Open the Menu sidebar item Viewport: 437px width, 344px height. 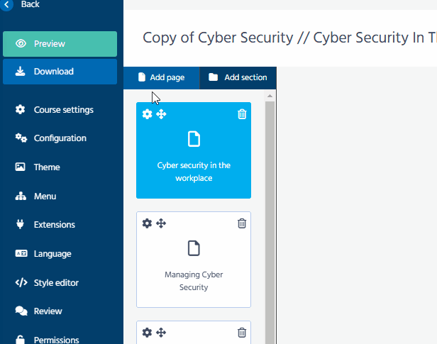pyautogui.click(x=45, y=196)
